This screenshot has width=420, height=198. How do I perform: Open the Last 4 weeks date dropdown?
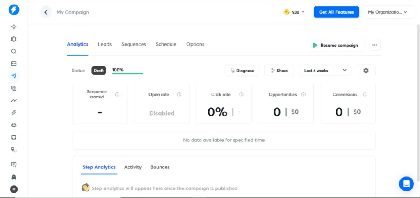(325, 71)
